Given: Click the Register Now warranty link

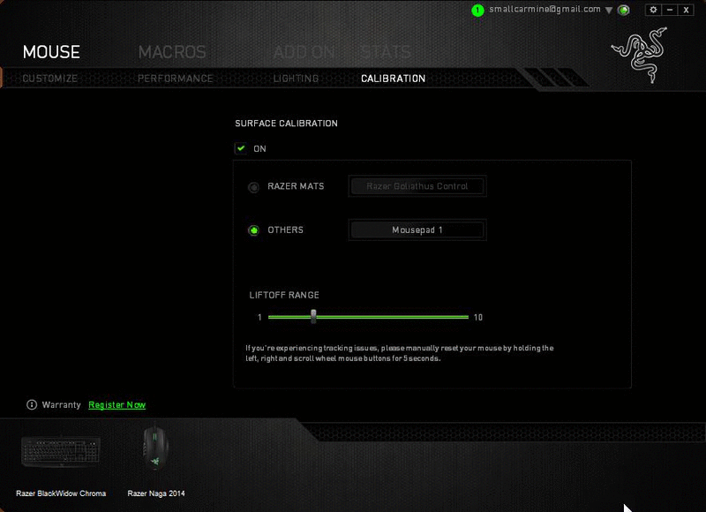Looking at the screenshot, I should 117,405.
